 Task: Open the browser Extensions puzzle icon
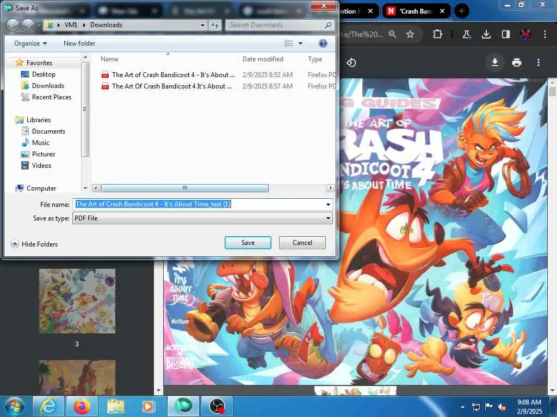(438, 34)
